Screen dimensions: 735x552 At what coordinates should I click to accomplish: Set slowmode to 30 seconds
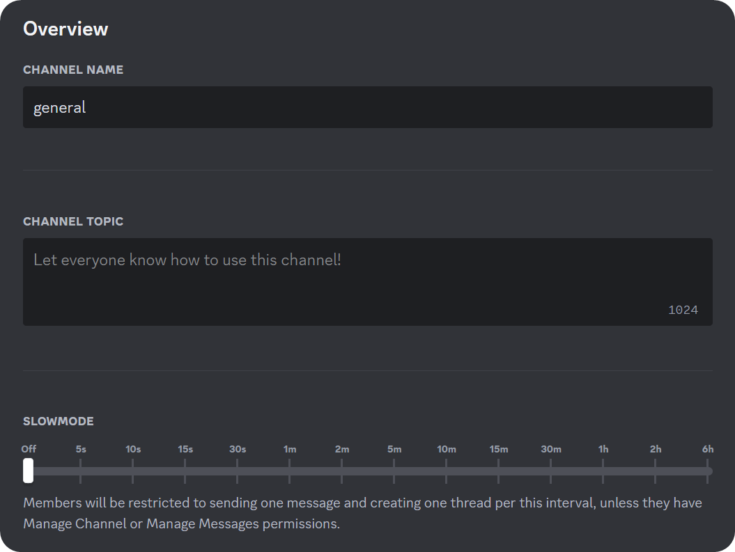238,471
